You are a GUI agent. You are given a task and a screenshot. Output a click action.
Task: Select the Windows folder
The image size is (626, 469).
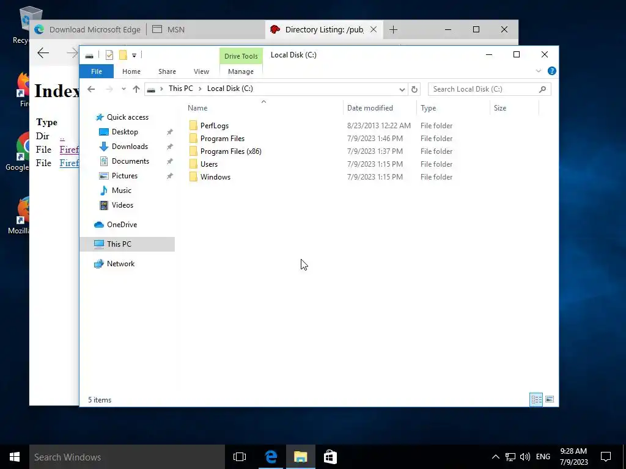[x=215, y=176]
